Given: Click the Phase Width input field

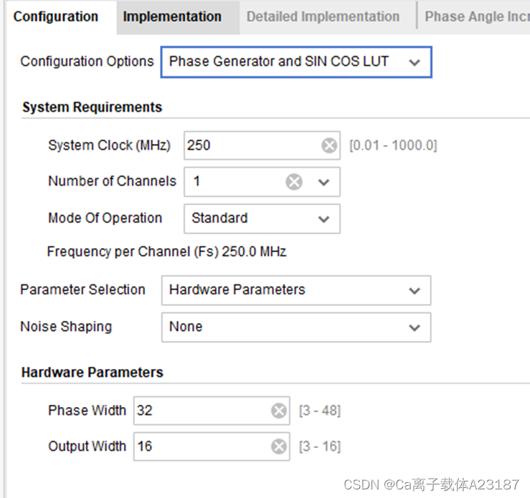Looking at the screenshot, I should [x=212, y=411].
